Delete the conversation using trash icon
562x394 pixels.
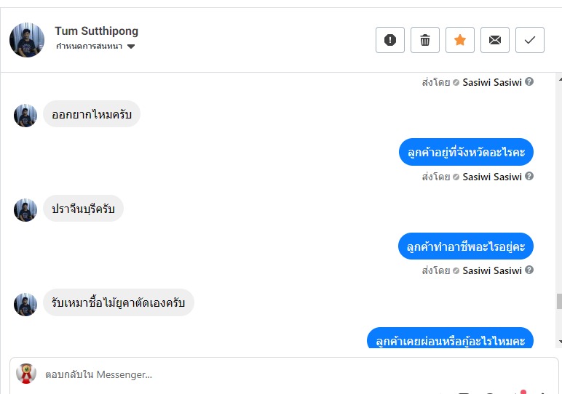425,40
